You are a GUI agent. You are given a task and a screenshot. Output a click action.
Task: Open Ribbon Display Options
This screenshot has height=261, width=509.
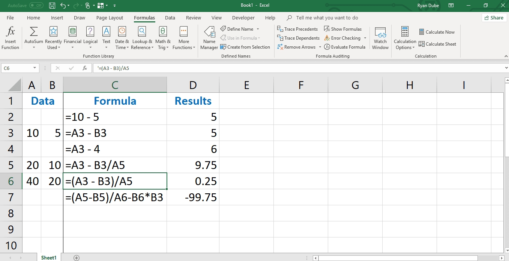click(x=451, y=6)
